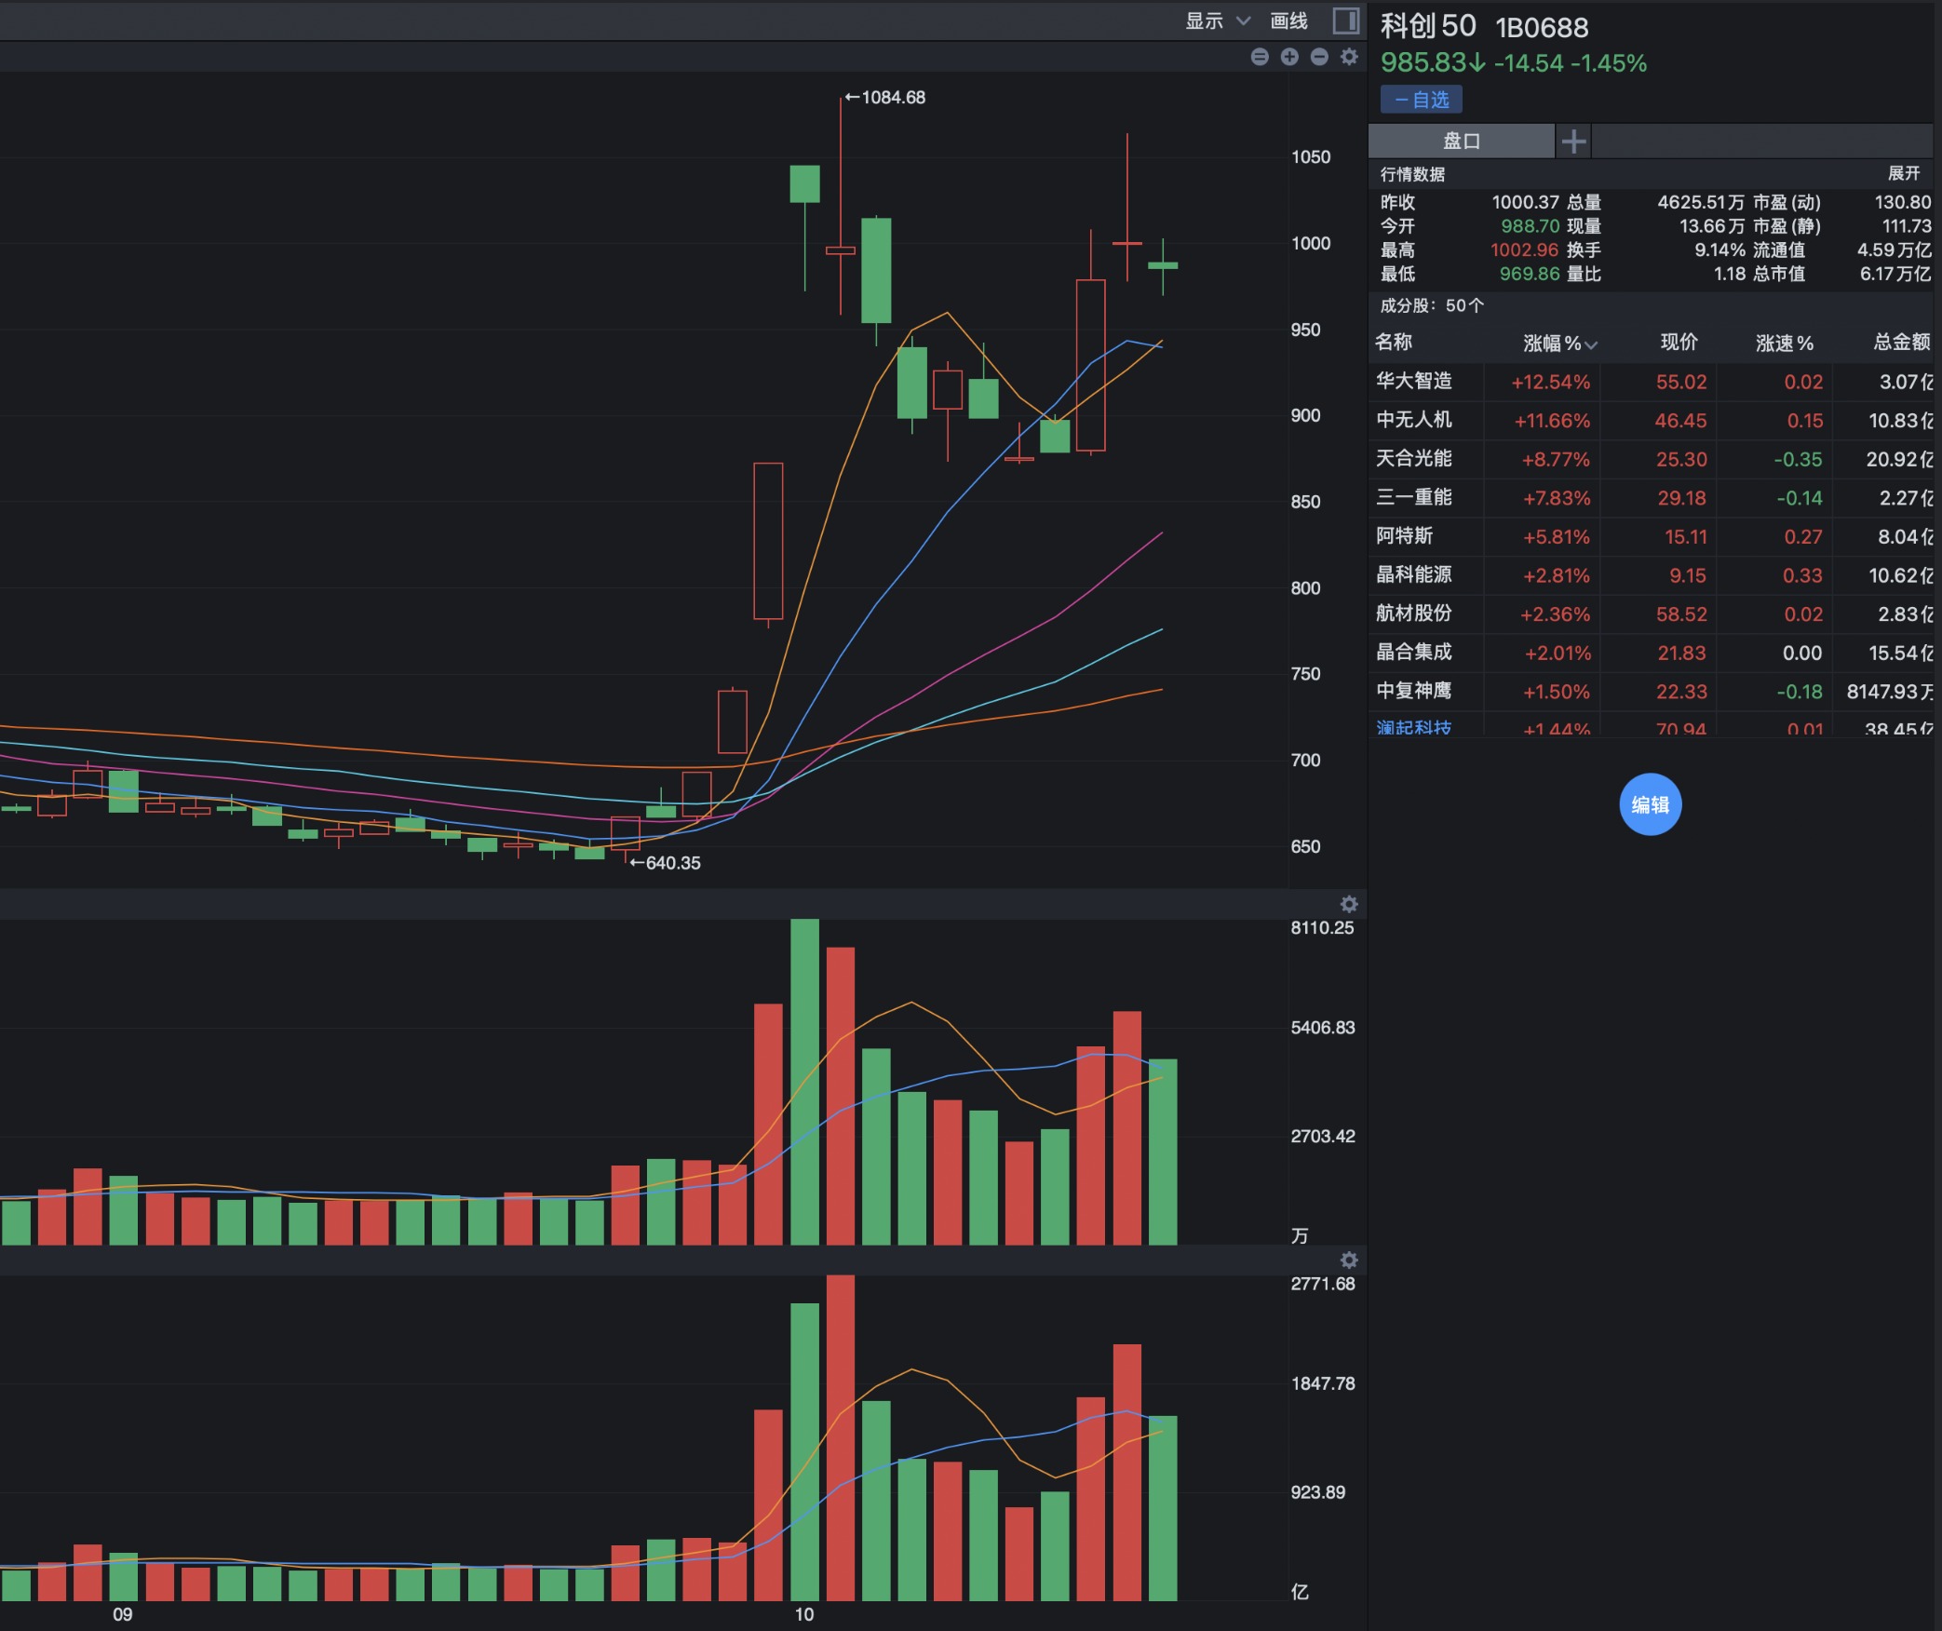The width and height of the screenshot is (1942, 1631).
Task: Open volume sub-chart settings gear
Action: click(1349, 905)
